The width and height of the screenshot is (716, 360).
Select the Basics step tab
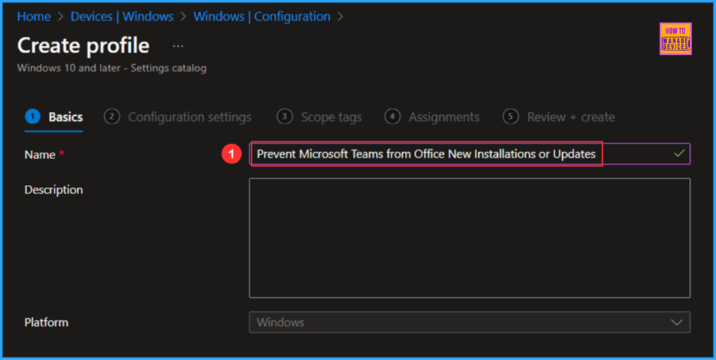54,117
